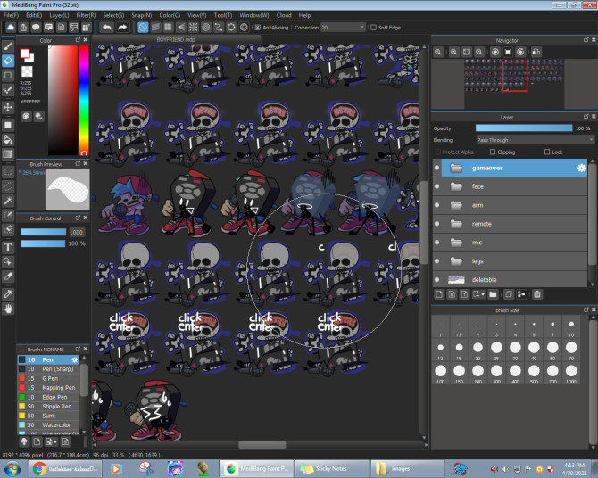This screenshot has height=478, width=598.
Task: Open the Window menu
Action: pyautogui.click(x=254, y=15)
